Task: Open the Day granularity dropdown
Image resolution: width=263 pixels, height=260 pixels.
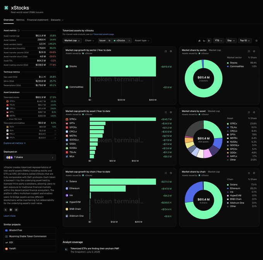Action: (x=231, y=41)
